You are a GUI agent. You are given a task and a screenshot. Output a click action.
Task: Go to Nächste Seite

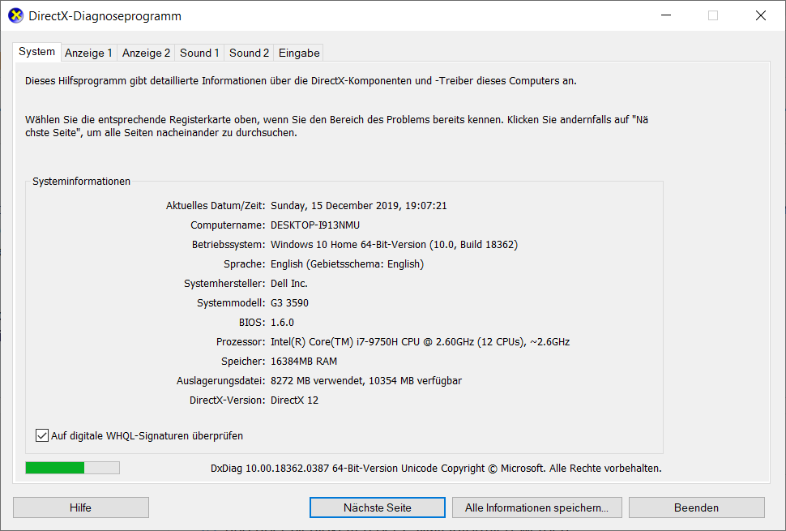pos(377,507)
